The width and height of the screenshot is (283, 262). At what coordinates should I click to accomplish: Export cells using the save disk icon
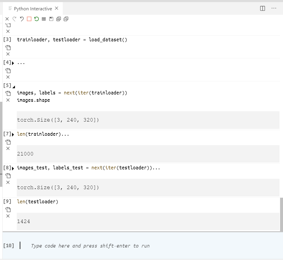click(51, 19)
